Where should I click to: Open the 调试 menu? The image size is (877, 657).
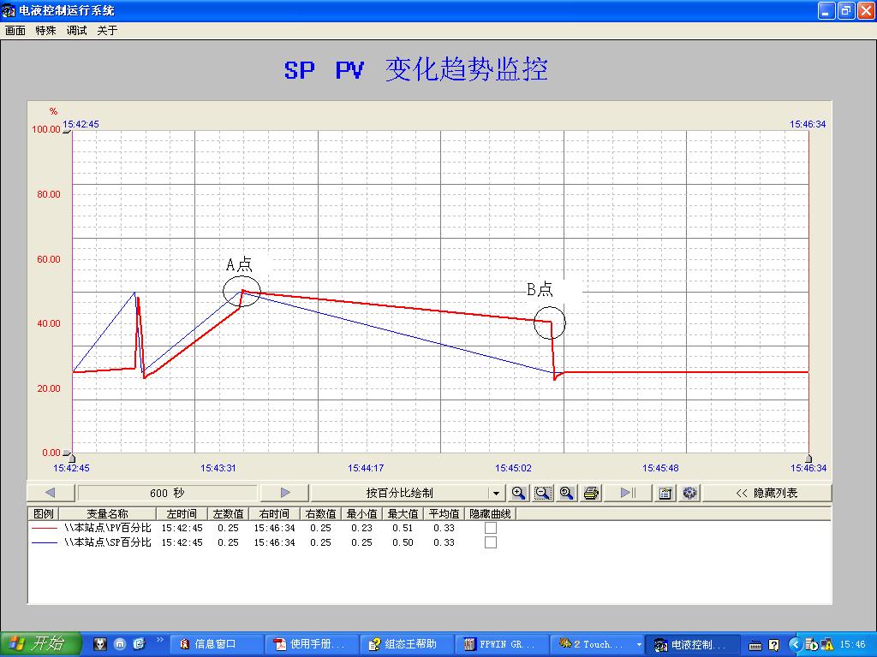point(76,30)
